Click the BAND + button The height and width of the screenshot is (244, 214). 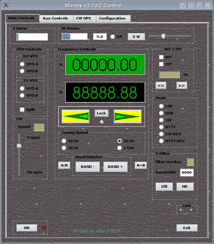point(116,166)
